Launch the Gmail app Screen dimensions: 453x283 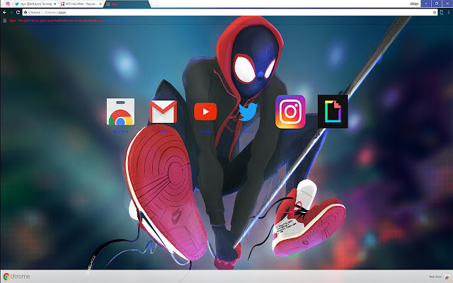163,112
